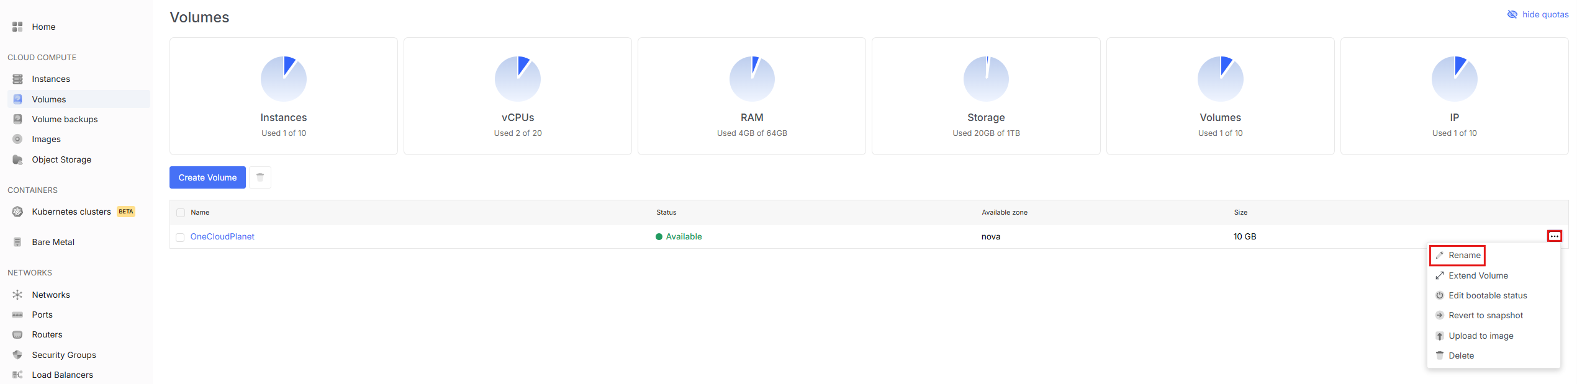The height and width of the screenshot is (384, 1577).
Task: Choose Rename from the volume menu
Action: coord(1464,255)
